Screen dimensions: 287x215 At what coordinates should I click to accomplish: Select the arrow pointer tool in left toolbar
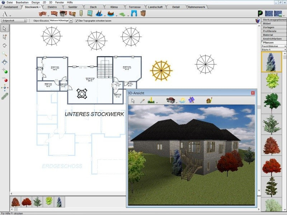click(5, 28)
